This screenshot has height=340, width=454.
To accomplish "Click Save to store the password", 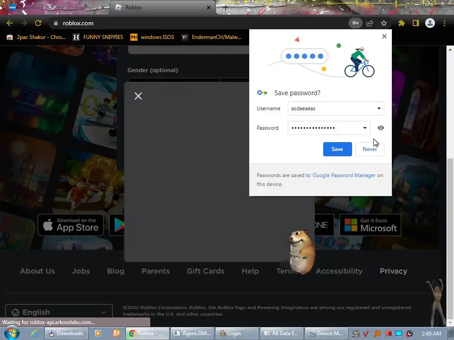I will [337, 149].
